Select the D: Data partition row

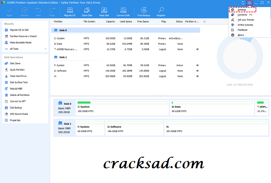(x=126, y=44)
